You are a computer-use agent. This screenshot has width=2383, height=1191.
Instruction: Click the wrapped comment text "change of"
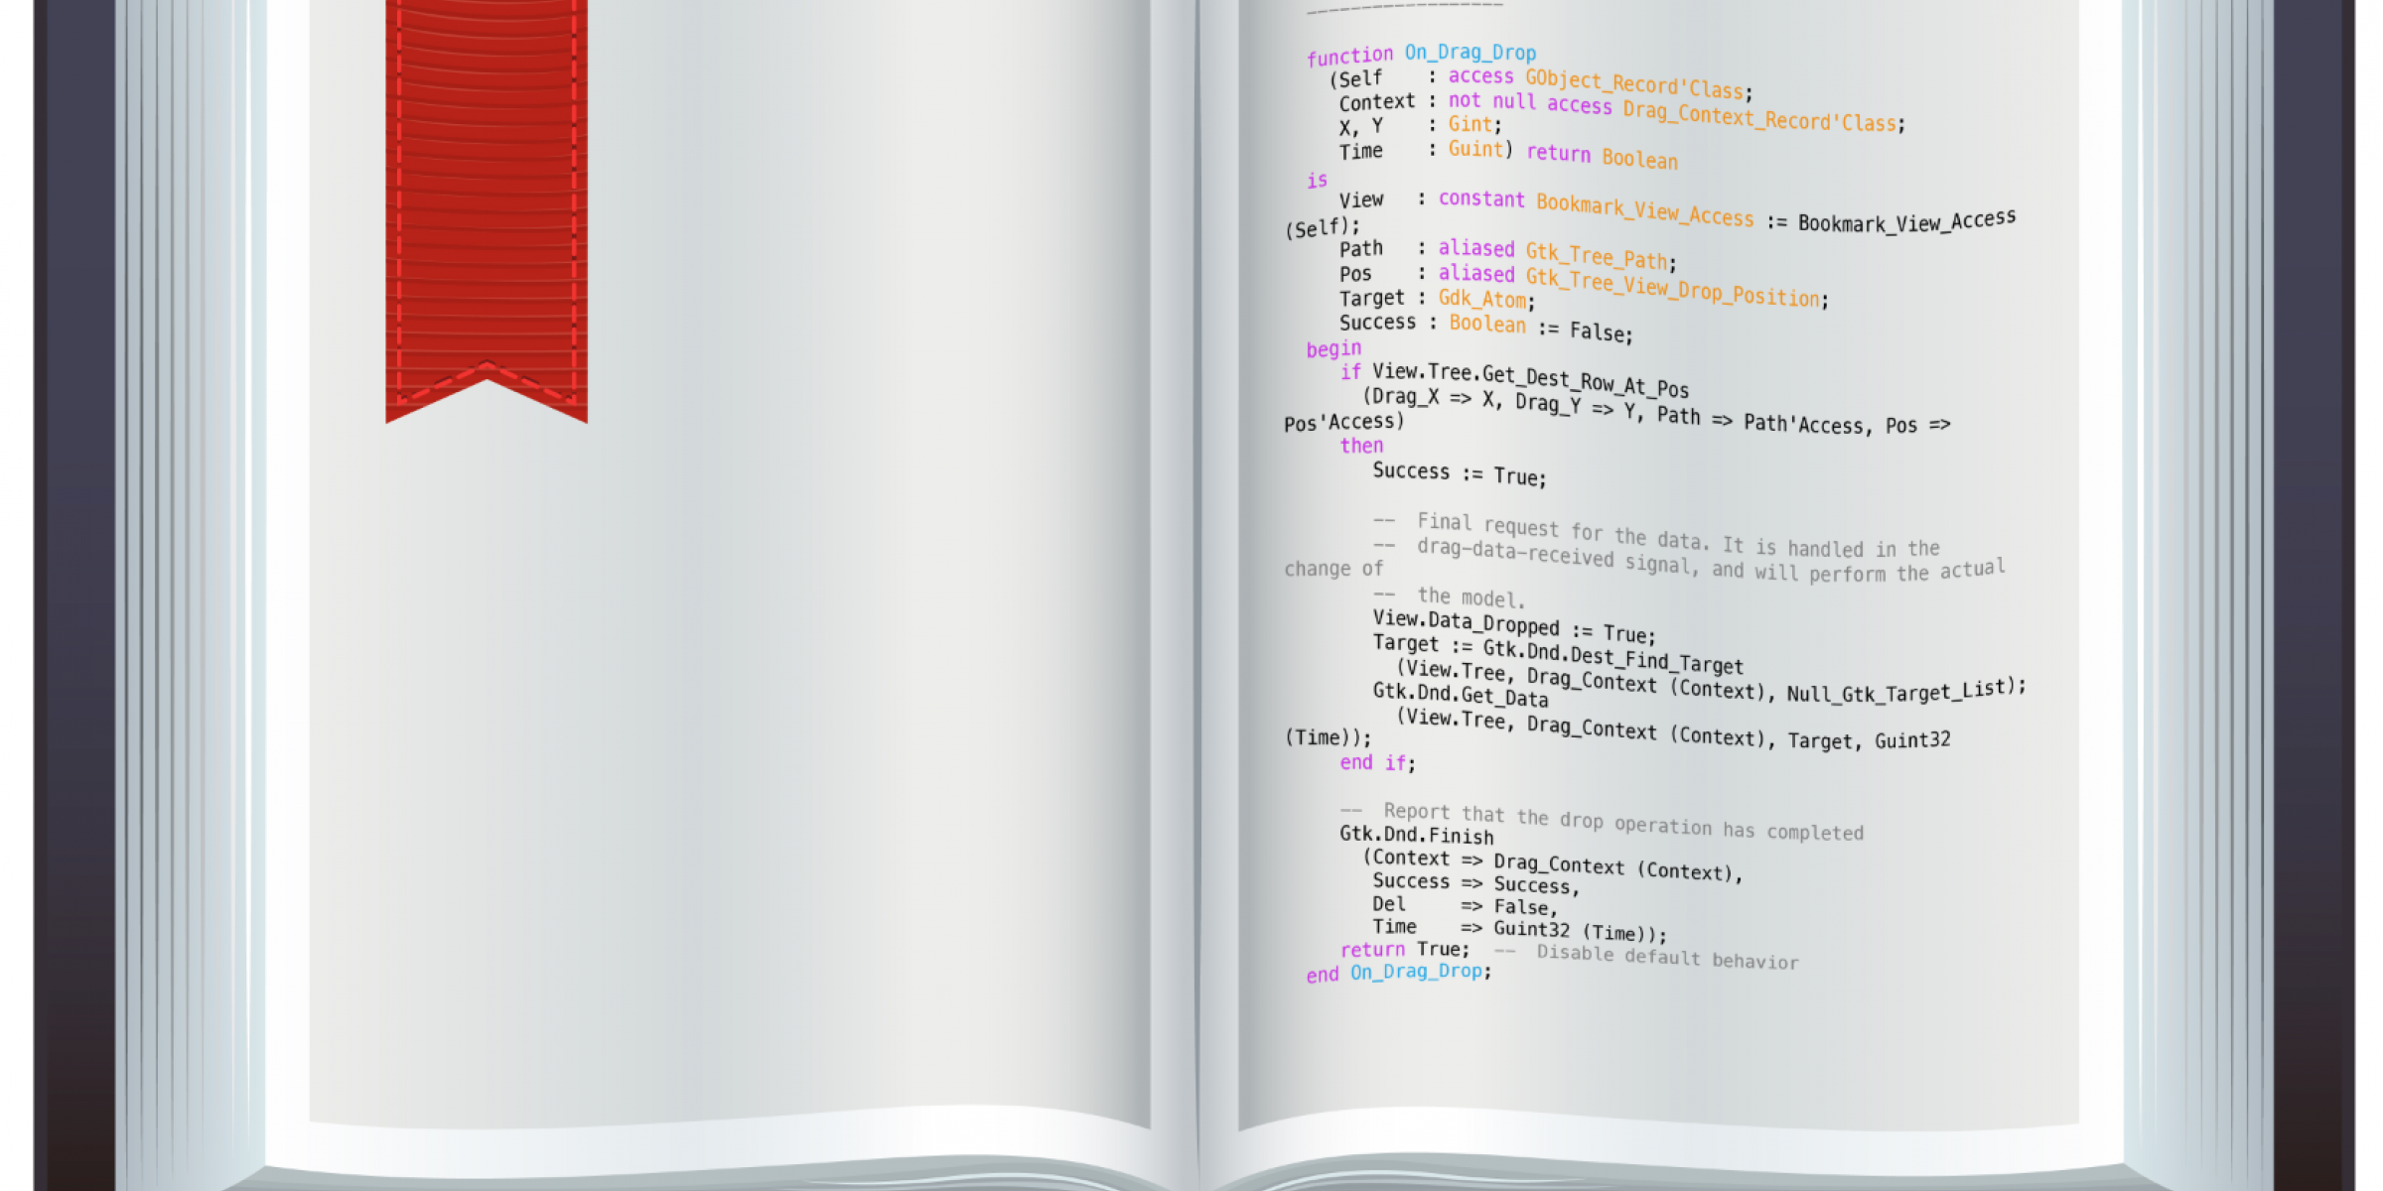click(x=1333, y=568)
